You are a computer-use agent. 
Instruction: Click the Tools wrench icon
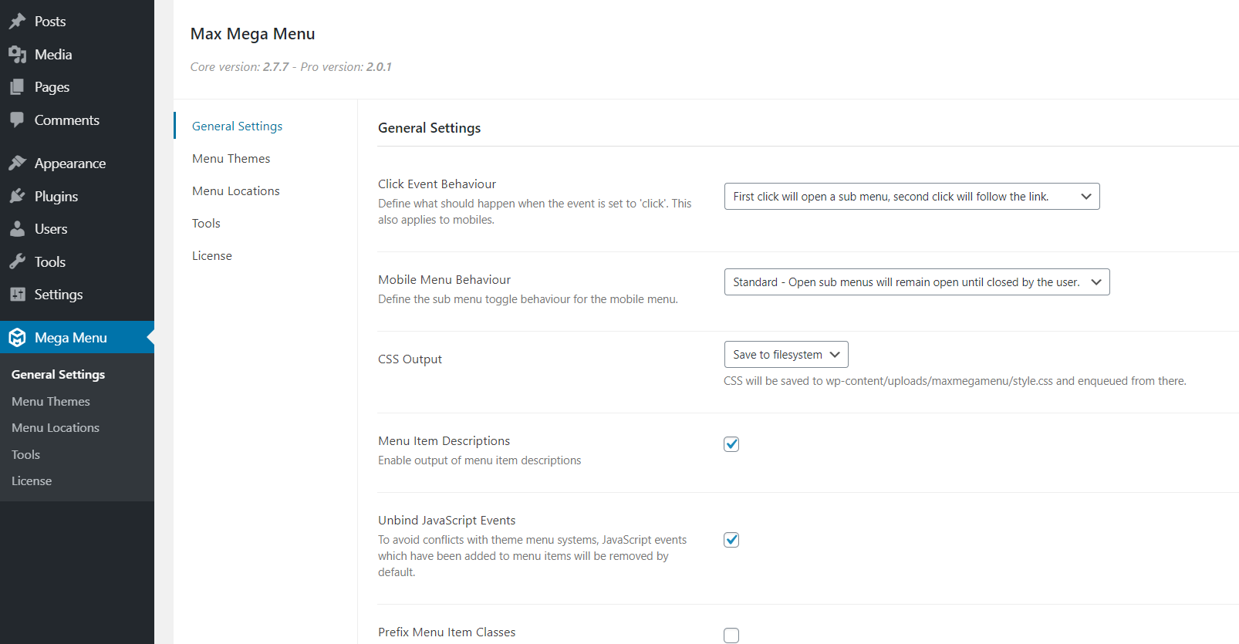(x=17, y=262)
